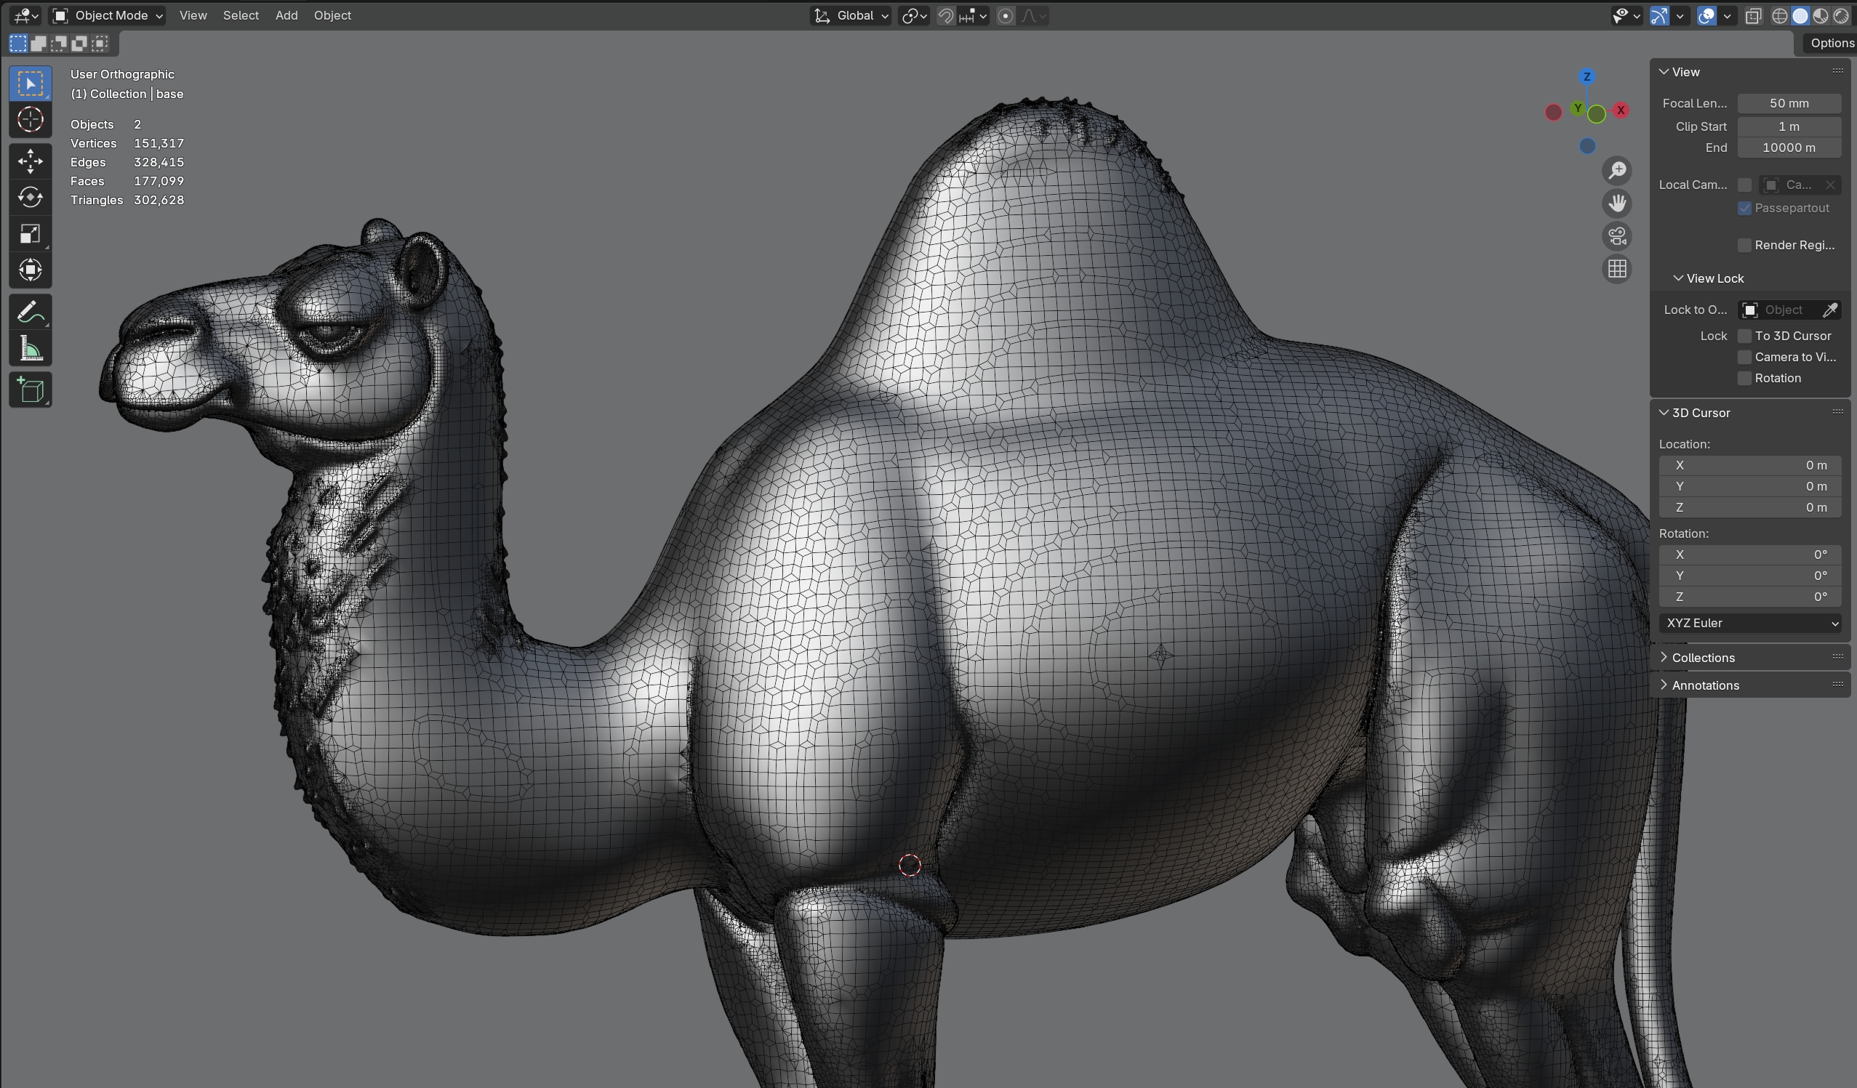Screen dimensions: 1857x1088
Task: Expand the Collections panel
Action: pyautogui.click(x=1702, y=658)
